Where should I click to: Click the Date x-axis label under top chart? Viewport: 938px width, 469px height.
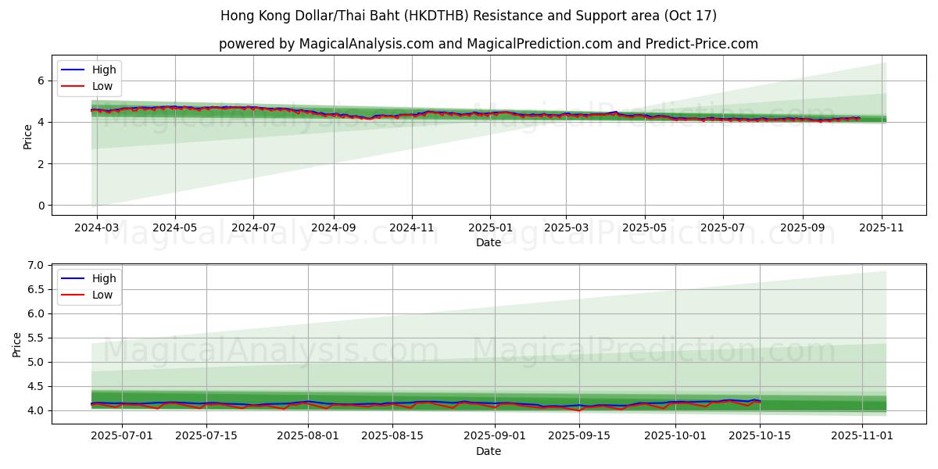tap(488, 243)
